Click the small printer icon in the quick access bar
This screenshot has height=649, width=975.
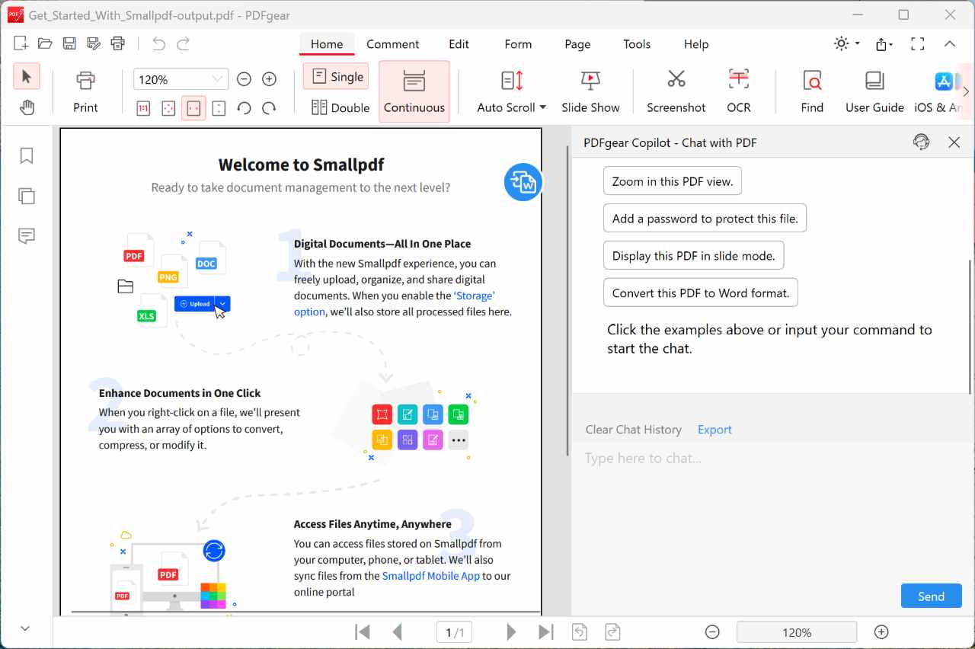(x=117, y=43)
